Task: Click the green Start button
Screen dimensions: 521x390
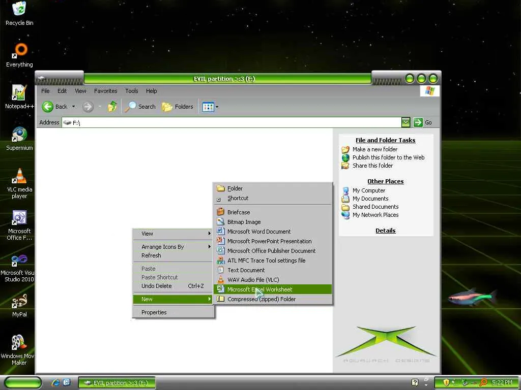Action: (22, 383)
